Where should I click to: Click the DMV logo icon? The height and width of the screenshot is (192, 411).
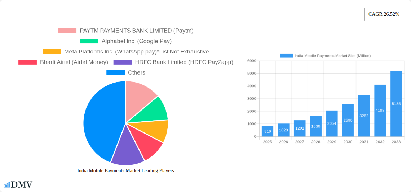[18, 184]
